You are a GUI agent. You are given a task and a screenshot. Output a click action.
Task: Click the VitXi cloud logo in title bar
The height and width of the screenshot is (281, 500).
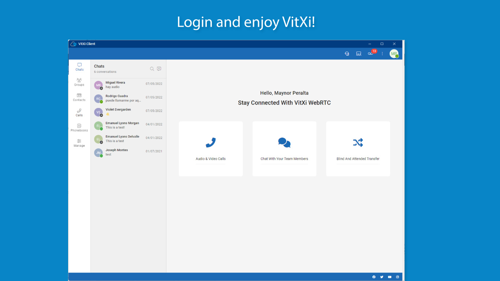tap(73, 44)
